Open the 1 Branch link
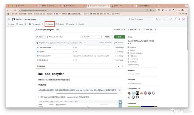Screen dimensions: 194x115 point(51,37)
